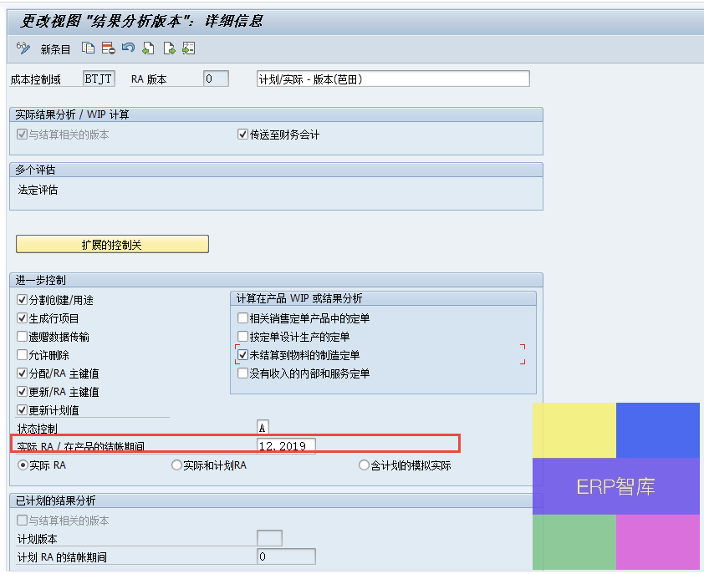The height and width of the screenshot is (574, 704).
Task: Toggle display/change mode glasses-pencil icon
Action: tap(23, 48)
